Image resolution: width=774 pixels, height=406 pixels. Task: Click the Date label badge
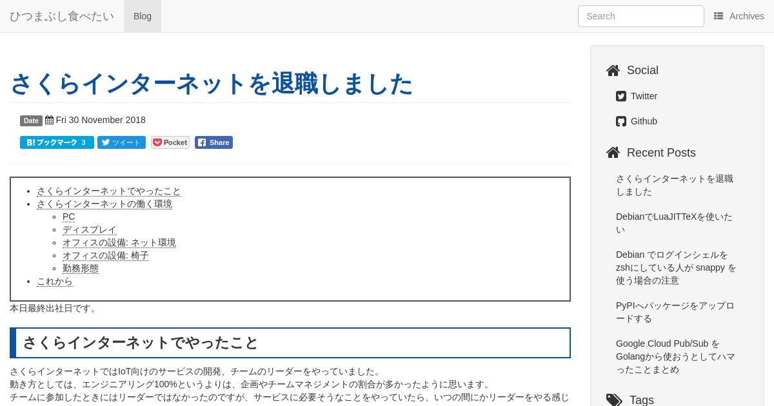pos(31,121)
